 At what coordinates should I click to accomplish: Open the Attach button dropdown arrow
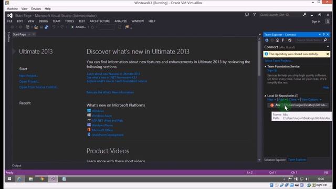coord(88,27)
